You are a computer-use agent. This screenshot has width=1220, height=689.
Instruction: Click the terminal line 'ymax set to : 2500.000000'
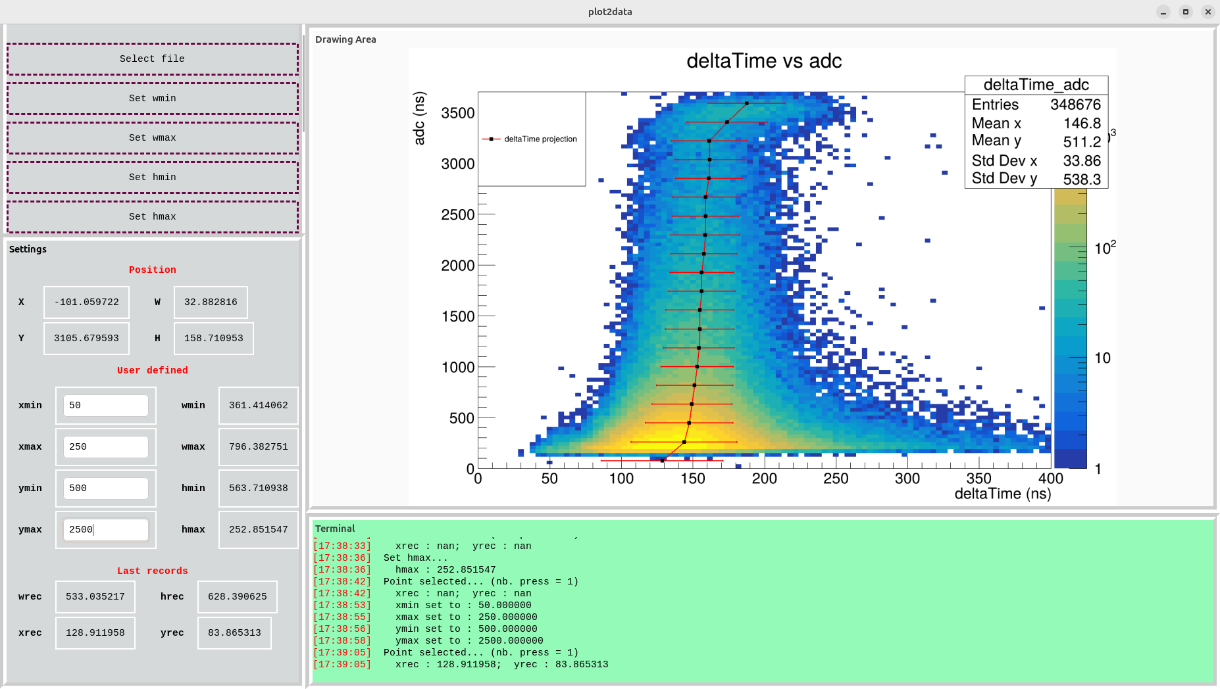[x=428, y=641]
